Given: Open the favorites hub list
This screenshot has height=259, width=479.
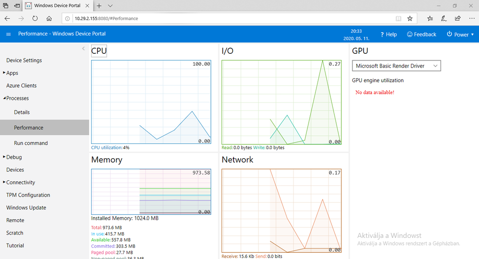Looking at the screenshot, I should point(430,19).
